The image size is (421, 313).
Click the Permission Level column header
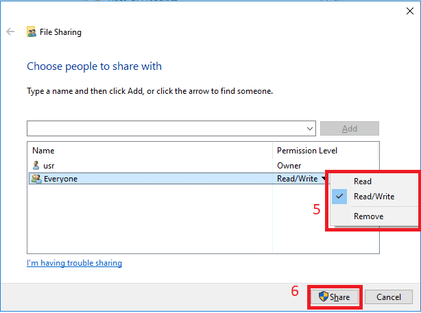tap(306, 150)
